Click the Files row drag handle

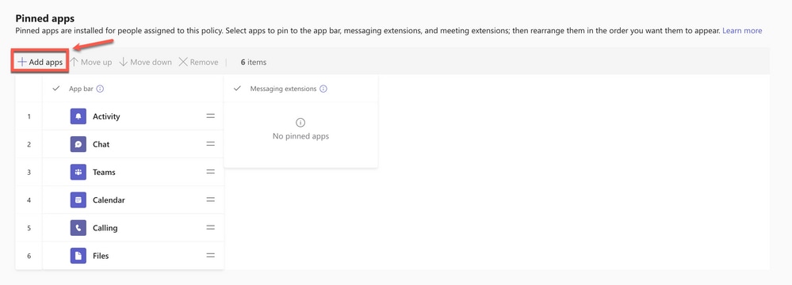(211, 256)
